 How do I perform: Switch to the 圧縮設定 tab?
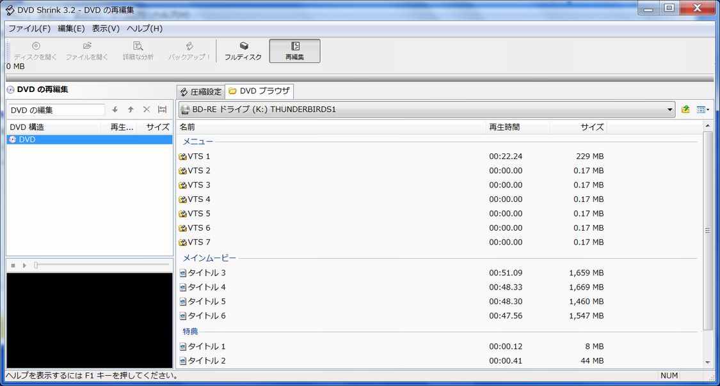[201, 91]
